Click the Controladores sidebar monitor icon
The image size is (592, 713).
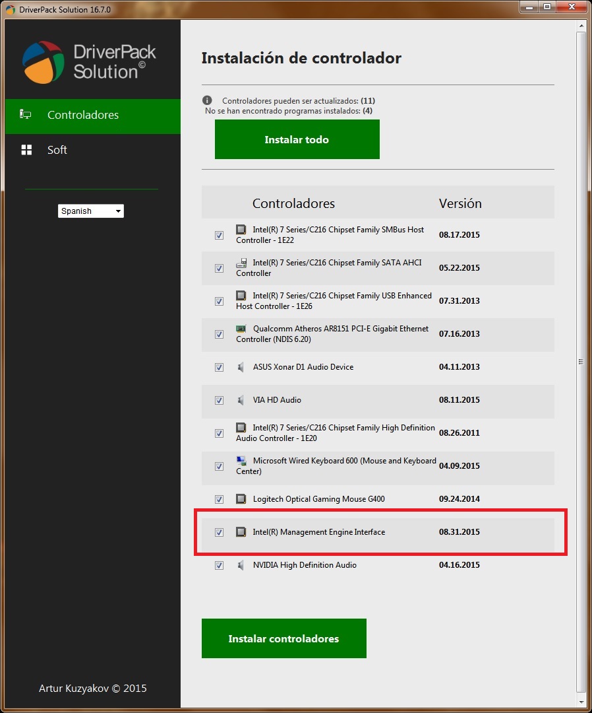pyautogui.click(x=26, y=115)
